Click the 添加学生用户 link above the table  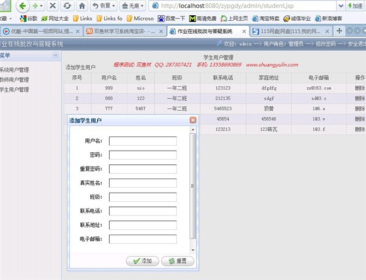click(x=80, y=67)
